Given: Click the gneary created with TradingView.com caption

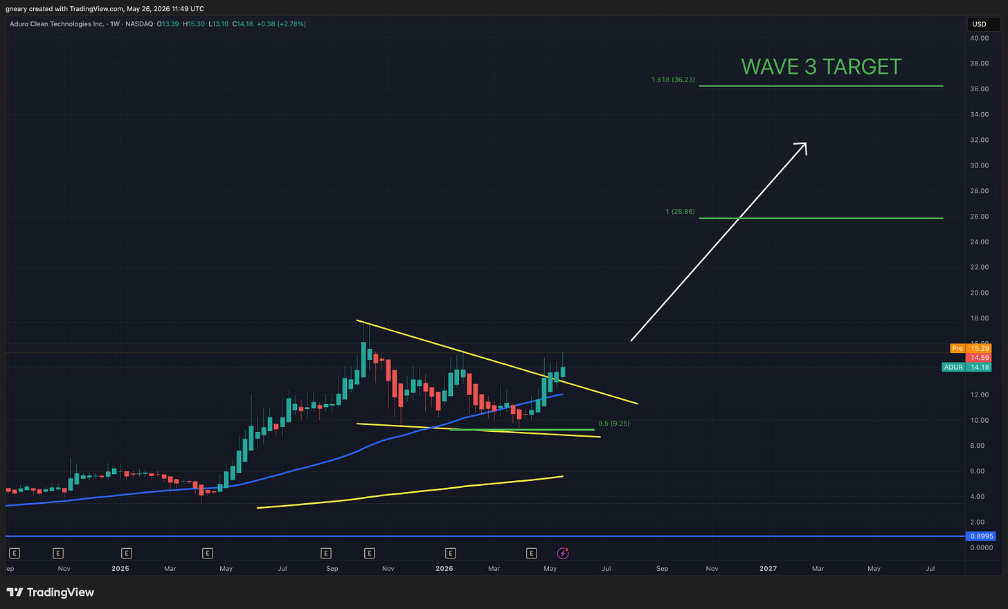Looking at the screenshot, I should (x=105, y=9).
